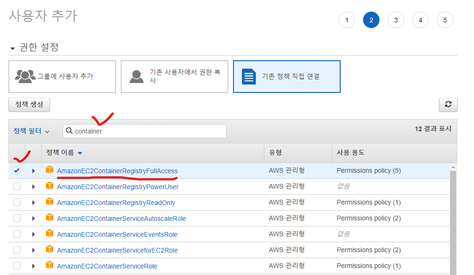Open the AmazonEC2ContainerServiceEventsRole policy link

(x=117, y=234)
